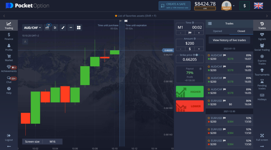The image size is (271, 150).
Task: Open multi-chart grid layout icon
Action: 79,27
